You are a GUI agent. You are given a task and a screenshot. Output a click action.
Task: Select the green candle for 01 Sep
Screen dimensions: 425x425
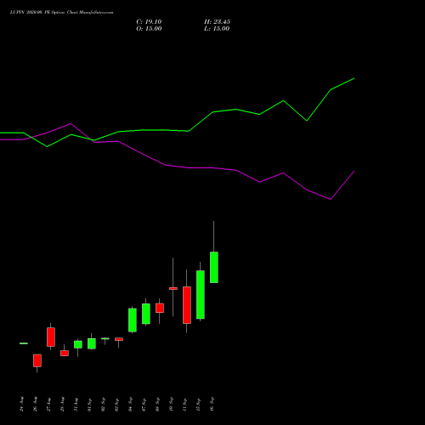[92, 343]
